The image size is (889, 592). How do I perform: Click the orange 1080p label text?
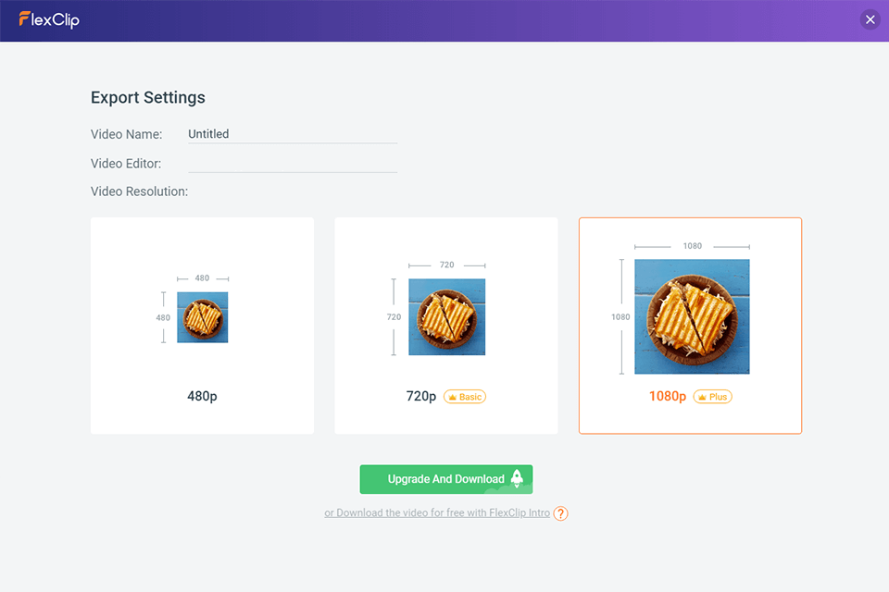point(668,397)
